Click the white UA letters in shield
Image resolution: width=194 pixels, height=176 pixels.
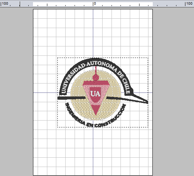click(x=95, y=94)
